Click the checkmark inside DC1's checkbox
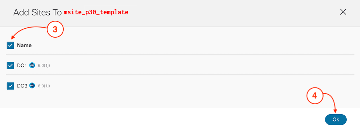360x129 pixels. [10, 66]
